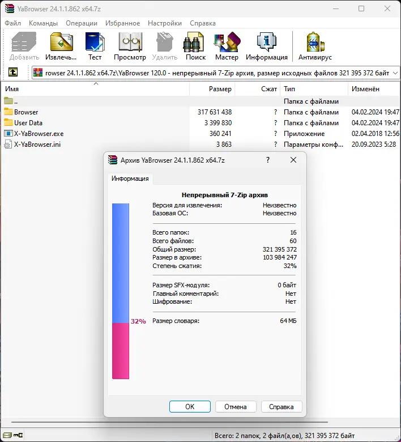Click the size value 317 631 438

(x=215, y=112)
